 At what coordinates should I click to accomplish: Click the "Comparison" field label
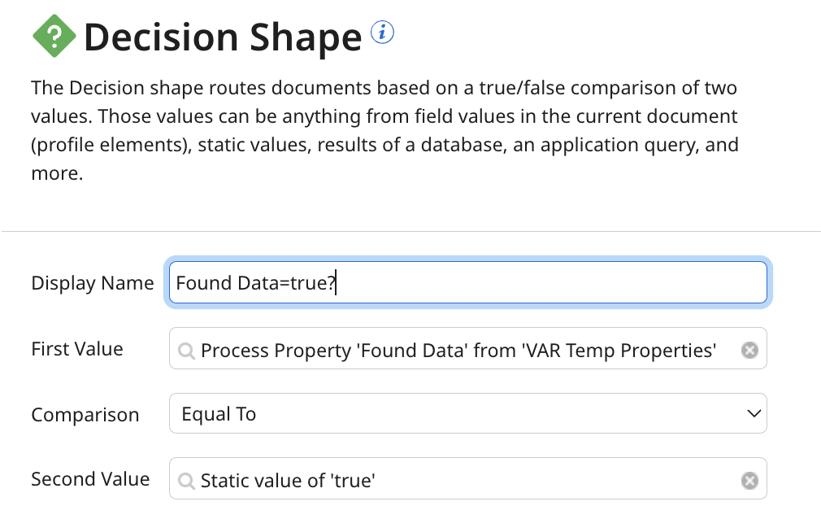click(x=85, y=415)
